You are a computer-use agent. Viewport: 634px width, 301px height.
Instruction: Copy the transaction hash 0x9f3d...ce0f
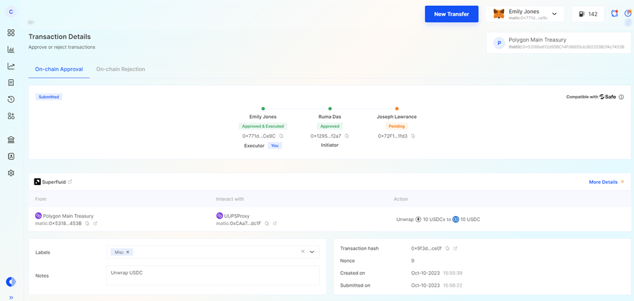tap(447, 248)
